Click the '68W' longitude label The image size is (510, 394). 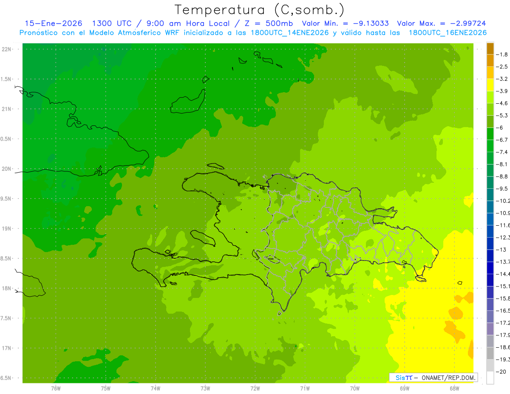pos(454,388)
